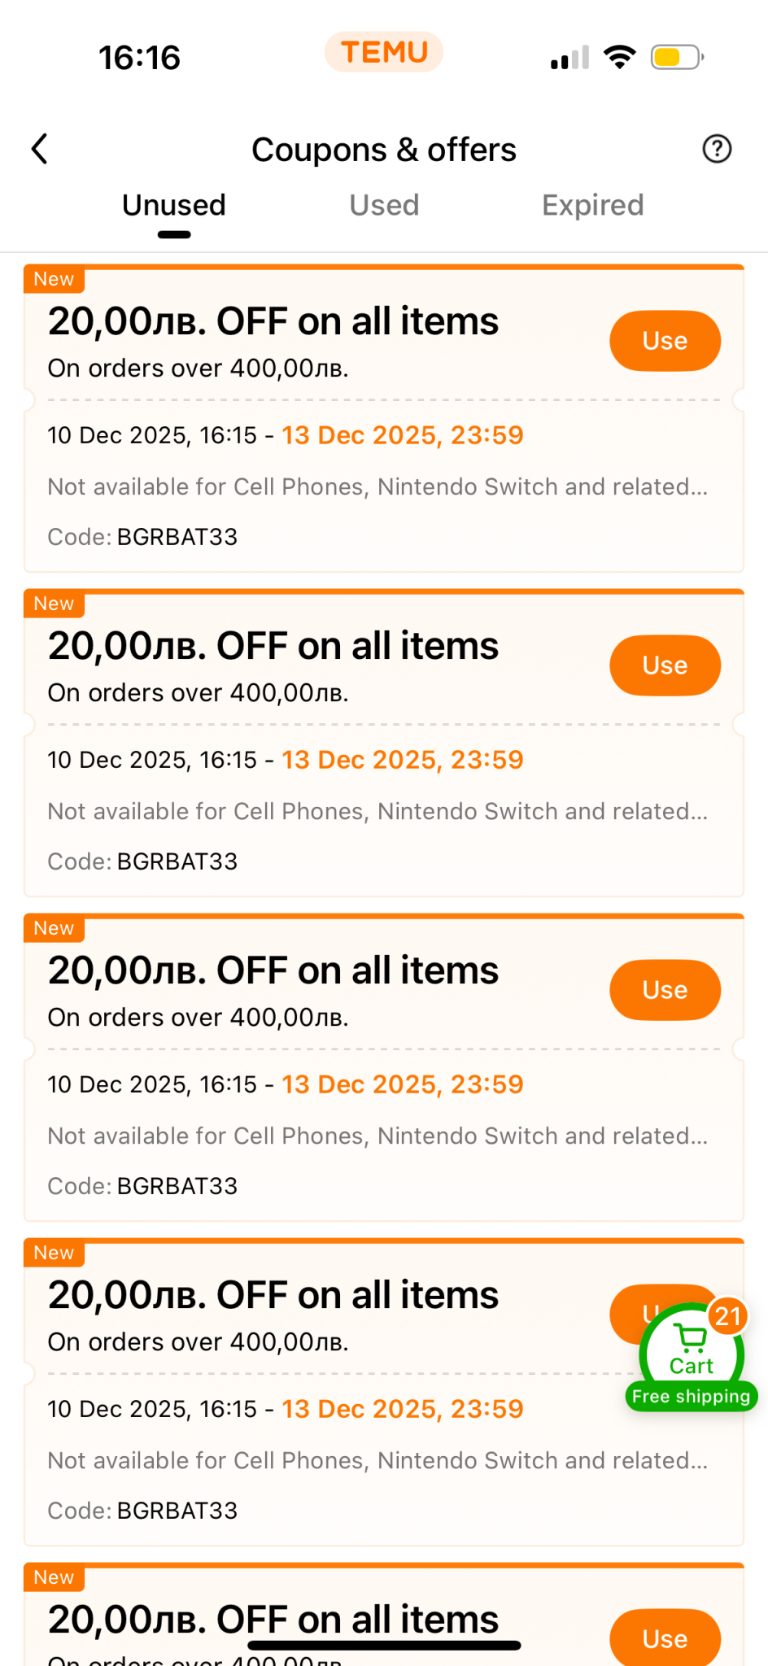Screen dimensions: 768x1666
Task: Tap the cellular signal bars icon
Action: (569, 59)
